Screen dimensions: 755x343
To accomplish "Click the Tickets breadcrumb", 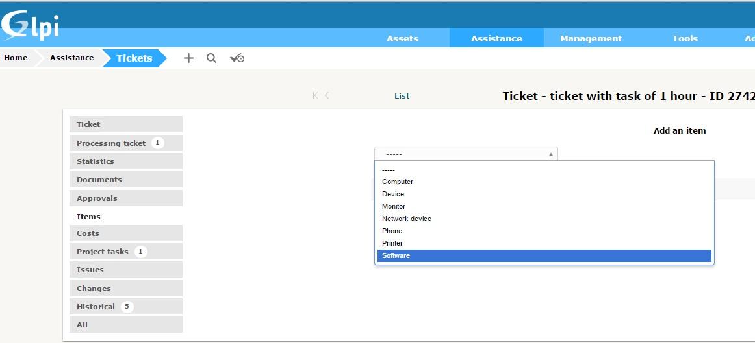I will (134, 58).
